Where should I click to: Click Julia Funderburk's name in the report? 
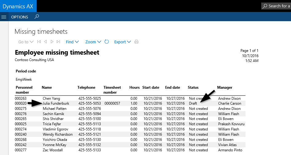tap(56, 103)
